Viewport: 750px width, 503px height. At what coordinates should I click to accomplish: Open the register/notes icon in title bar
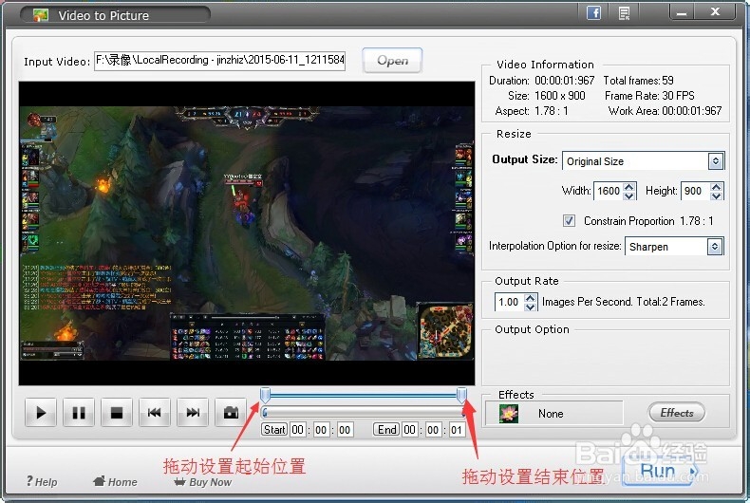624,13
